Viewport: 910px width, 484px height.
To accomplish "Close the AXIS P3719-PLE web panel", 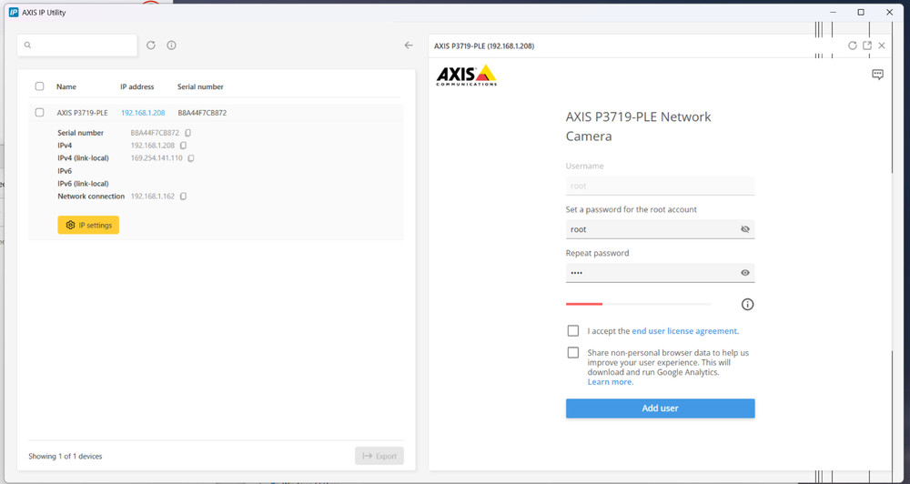I will pos(882,45).
